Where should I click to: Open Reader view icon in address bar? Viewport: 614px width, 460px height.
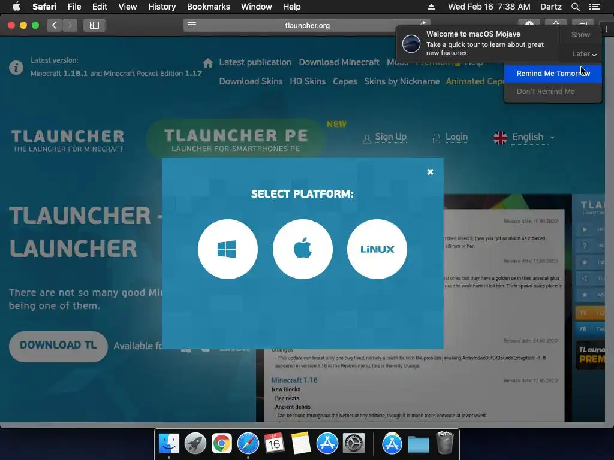(191, 25)
